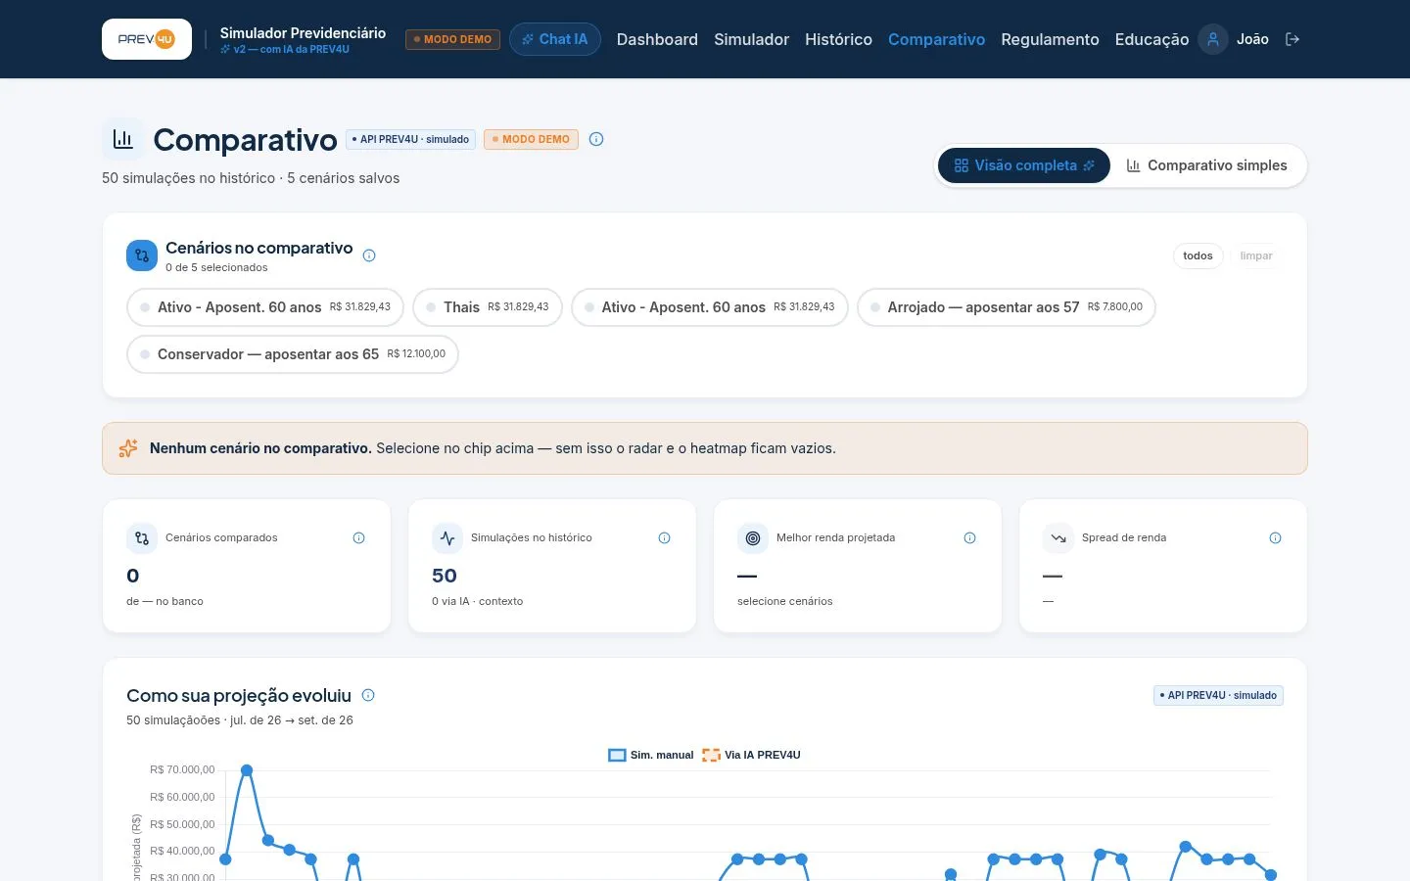Click info icon next to Cenários no comparativo
This screenshot has width=1410, height=881.
coord(369,255)
